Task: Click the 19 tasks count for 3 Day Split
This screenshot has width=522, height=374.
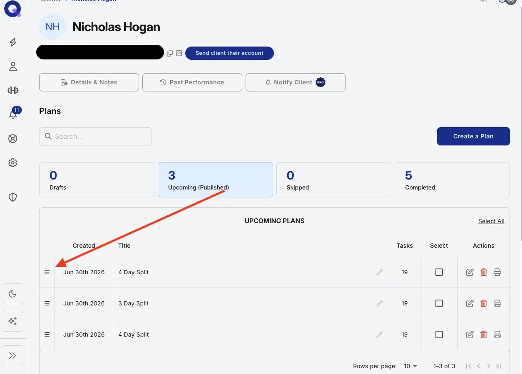Action: coord(405,303)
